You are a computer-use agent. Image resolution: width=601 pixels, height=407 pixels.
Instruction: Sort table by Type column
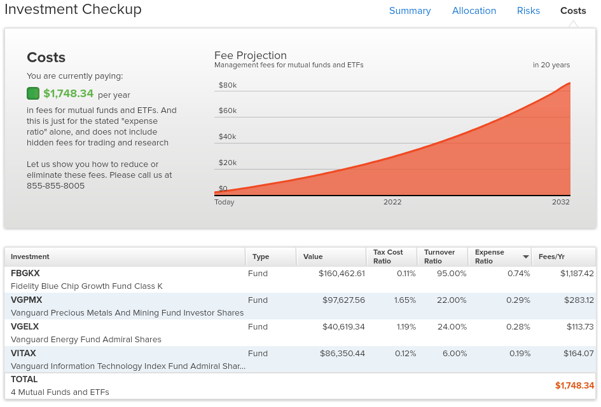pyautogui.click(x=261, y=257)
